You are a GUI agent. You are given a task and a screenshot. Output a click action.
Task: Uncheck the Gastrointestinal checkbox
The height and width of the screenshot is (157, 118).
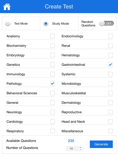click(x=110, y=64)
